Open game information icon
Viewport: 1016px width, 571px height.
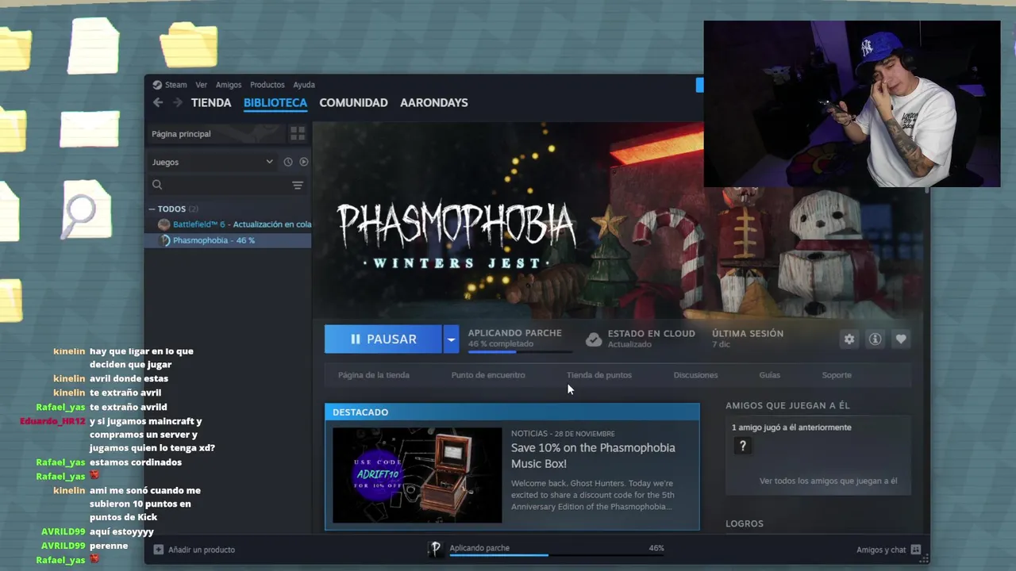point(875,339)
